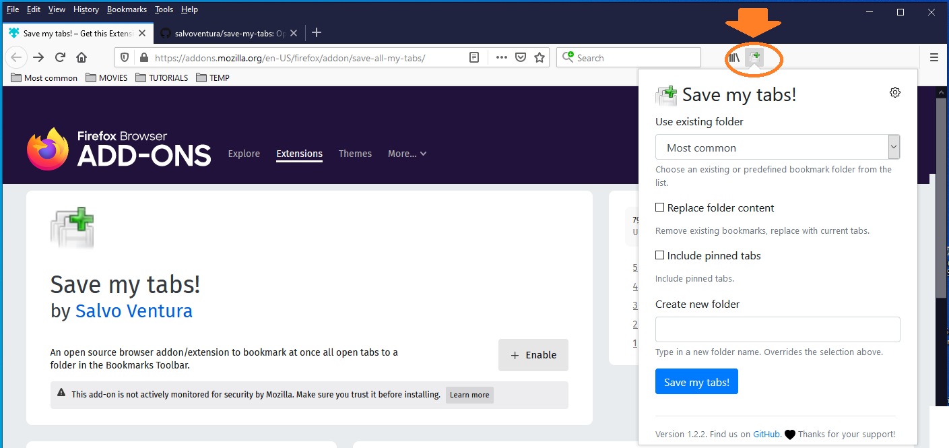This screenshot has height=448, width=949.
Task: Click the Explore navigation link
Action: coord(244,154)
